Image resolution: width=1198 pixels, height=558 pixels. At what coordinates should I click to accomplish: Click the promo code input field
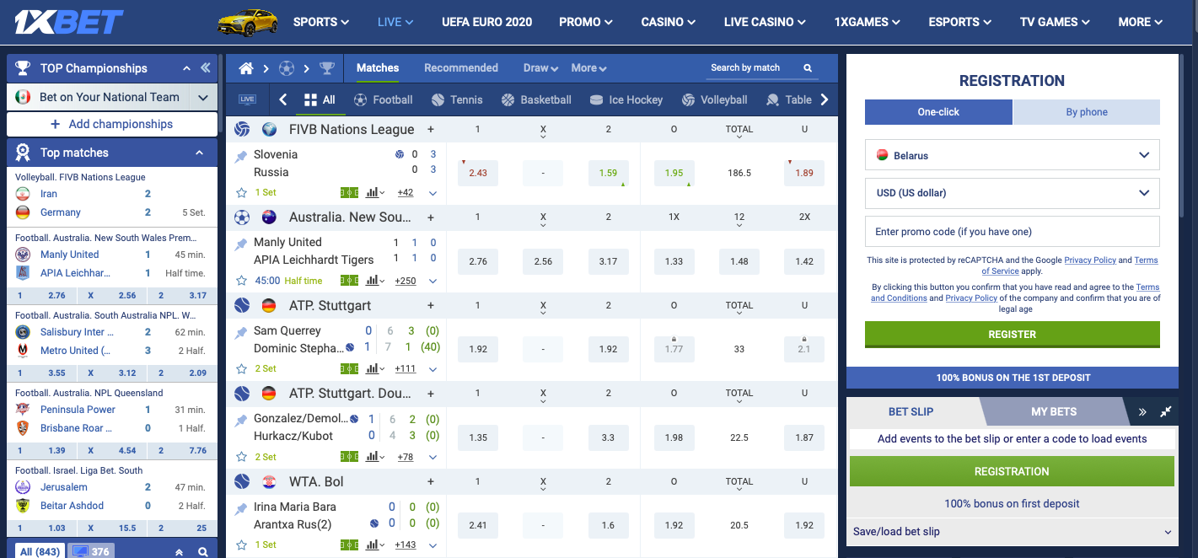click(1012, 232)
